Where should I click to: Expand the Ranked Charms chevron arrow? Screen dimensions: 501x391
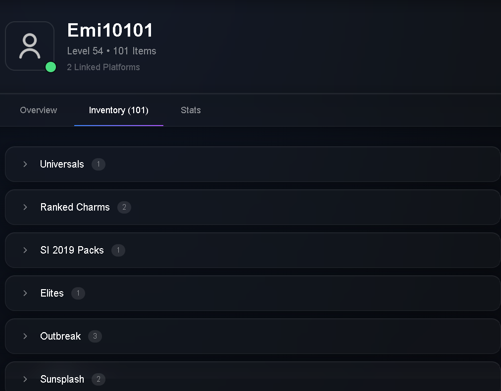click(25, 207)
